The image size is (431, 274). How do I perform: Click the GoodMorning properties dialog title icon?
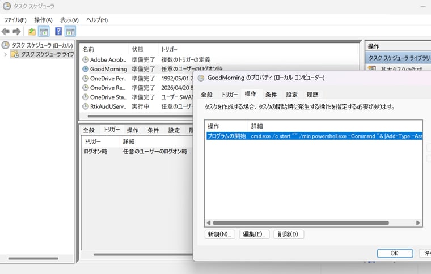click(201, 78)
